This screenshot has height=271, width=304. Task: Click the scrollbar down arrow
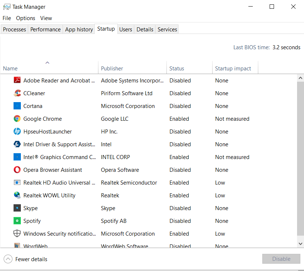tap(300, 244)
